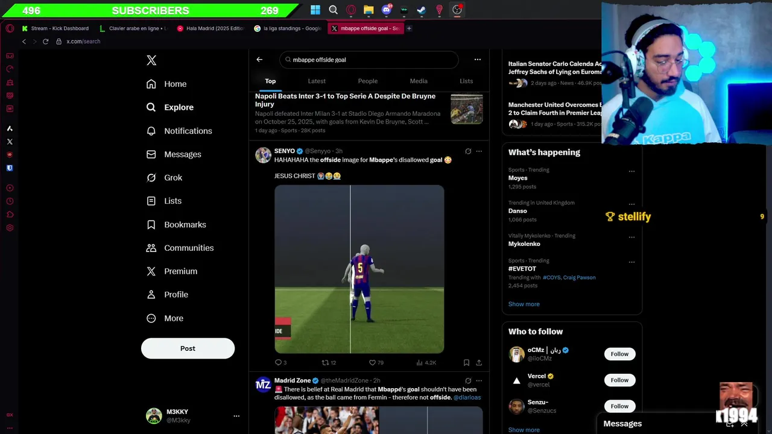Click the Premium X icon
772x434 pixels.
point(151,271)
